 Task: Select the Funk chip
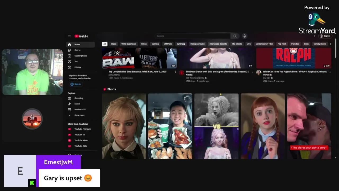click(306, 44)
